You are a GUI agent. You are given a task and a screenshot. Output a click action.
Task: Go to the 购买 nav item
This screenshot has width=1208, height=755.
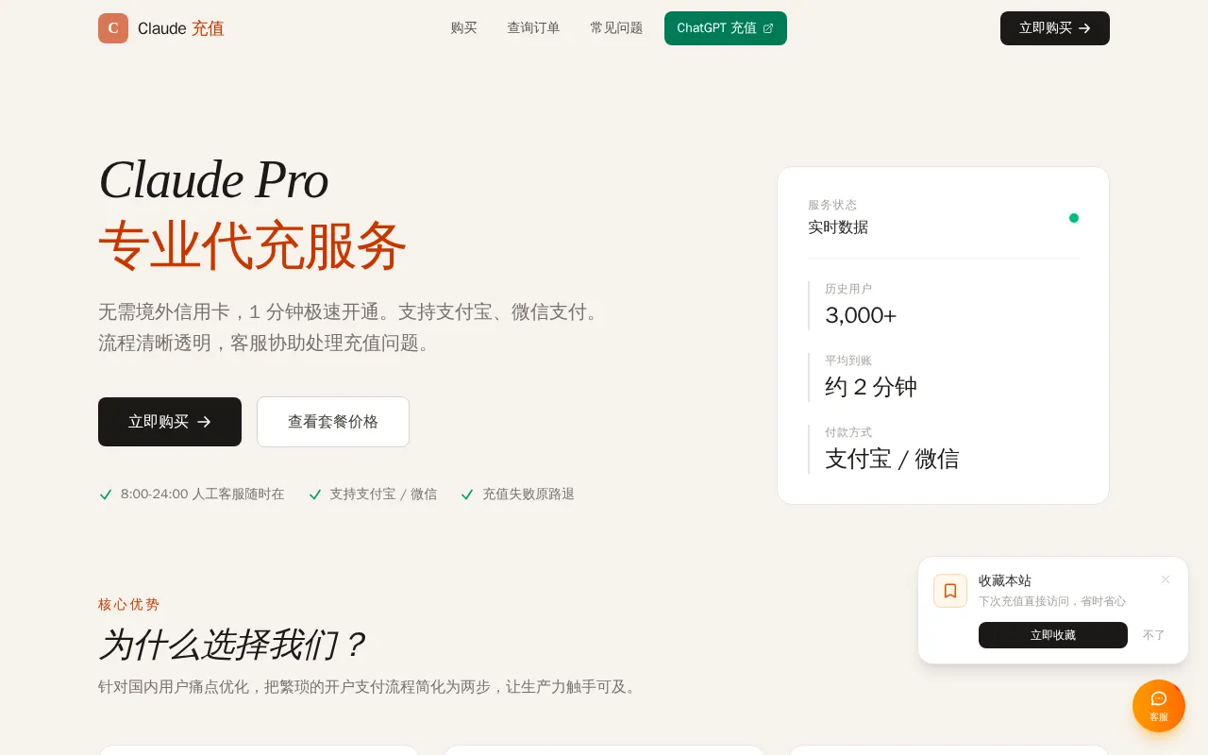click(x=464, y=28)
